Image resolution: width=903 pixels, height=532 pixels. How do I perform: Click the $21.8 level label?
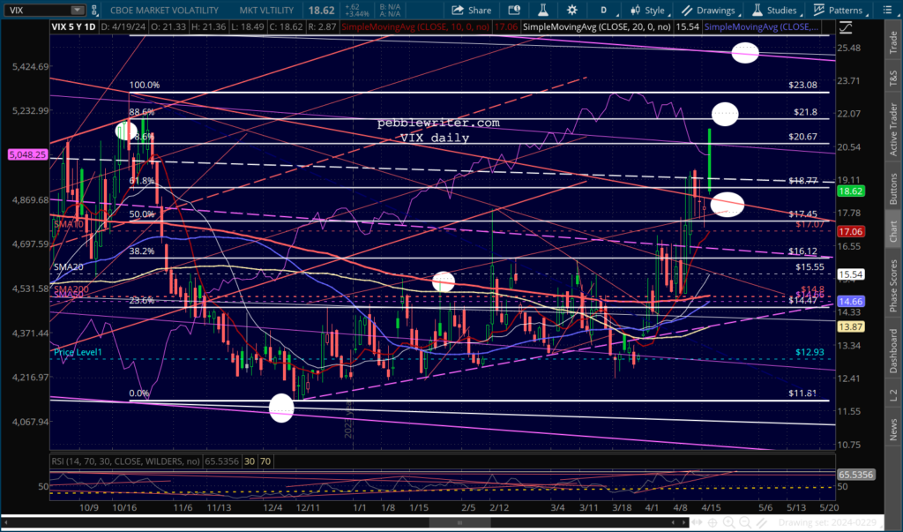click(x=805, y=112)
